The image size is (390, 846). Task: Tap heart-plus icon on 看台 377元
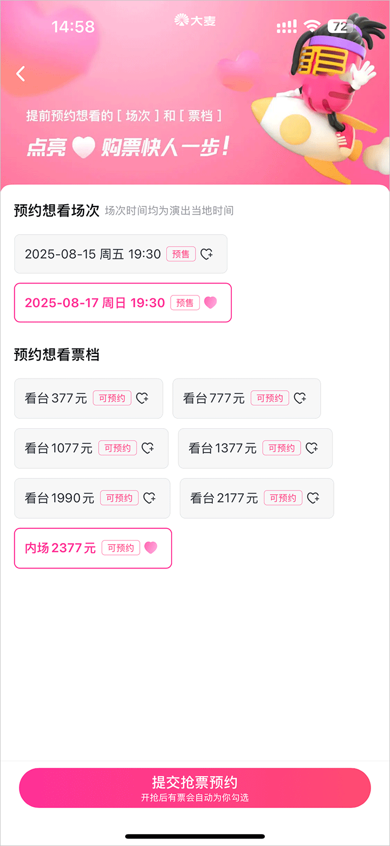(142, 398)
